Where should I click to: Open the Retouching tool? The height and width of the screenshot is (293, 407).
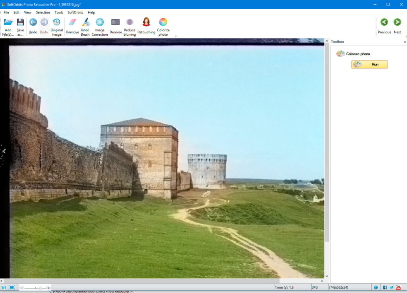pos(146,25)
